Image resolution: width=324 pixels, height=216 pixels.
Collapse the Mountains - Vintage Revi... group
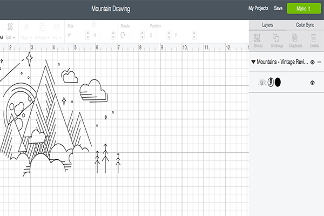pos(253,62)
